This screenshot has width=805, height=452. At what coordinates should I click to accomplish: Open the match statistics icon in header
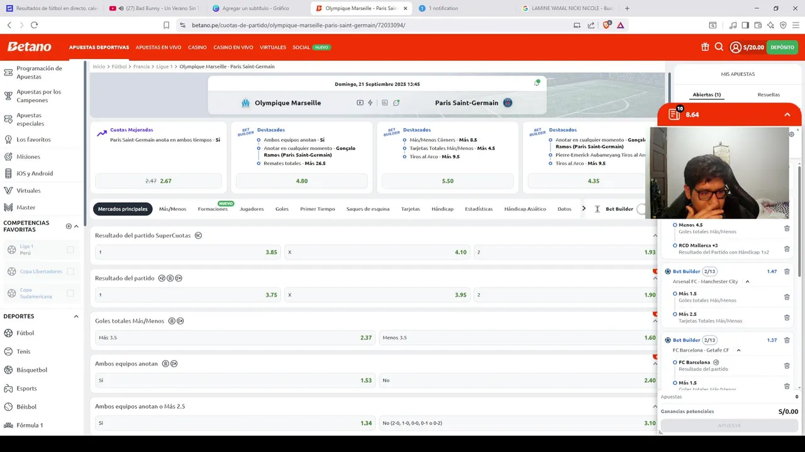pyautogui.click(x=385, y=103)
